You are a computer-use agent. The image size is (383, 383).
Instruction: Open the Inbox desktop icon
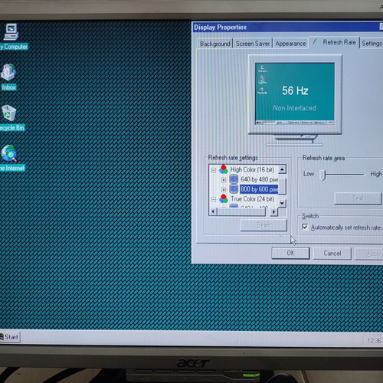(9, 72)
